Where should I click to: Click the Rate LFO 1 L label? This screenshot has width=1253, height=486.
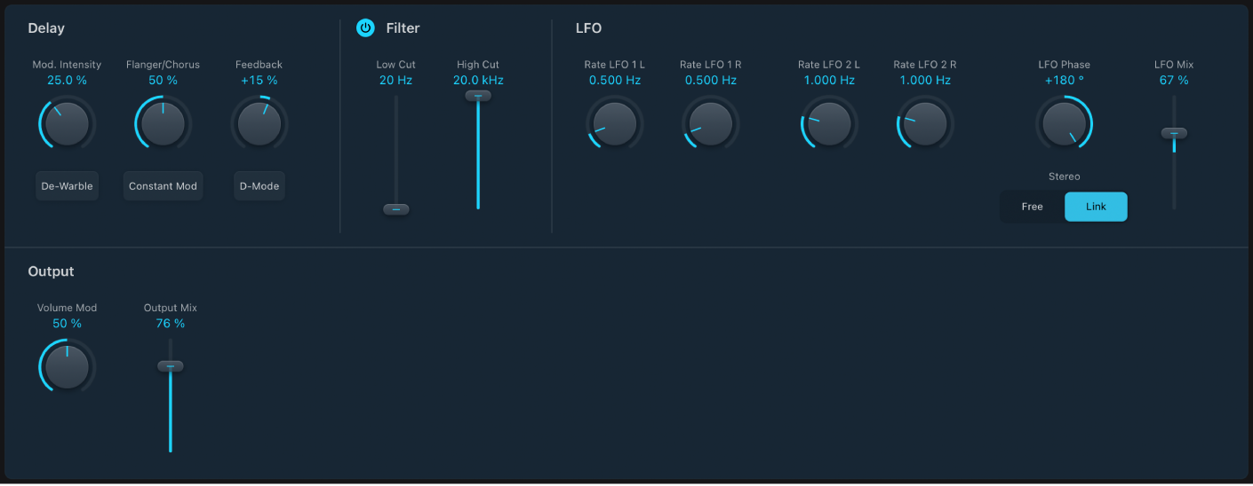click(614, 65)
